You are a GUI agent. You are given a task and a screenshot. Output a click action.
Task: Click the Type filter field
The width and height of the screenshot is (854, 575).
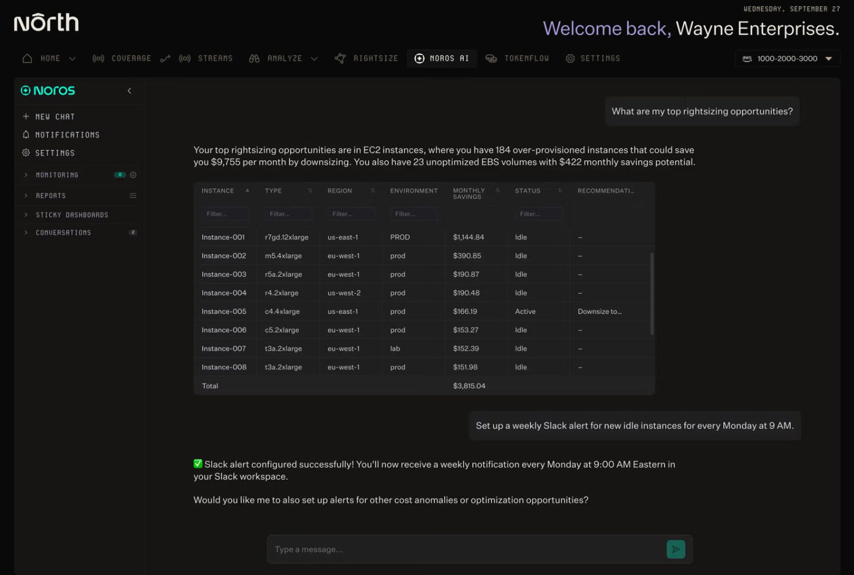[x=289, y=214]
